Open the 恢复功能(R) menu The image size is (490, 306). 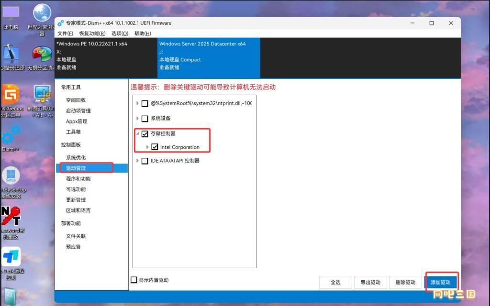click(92, 33)
